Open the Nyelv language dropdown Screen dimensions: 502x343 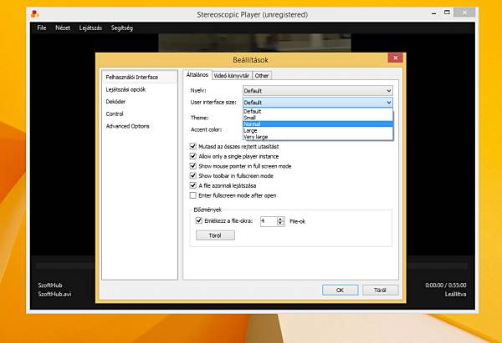point(318,91)
